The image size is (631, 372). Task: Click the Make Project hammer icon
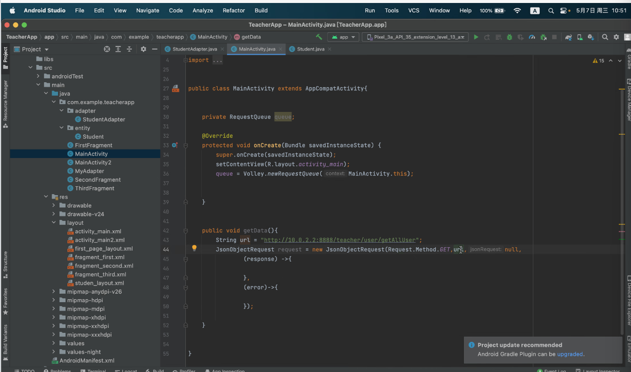[x=319, y=37]
